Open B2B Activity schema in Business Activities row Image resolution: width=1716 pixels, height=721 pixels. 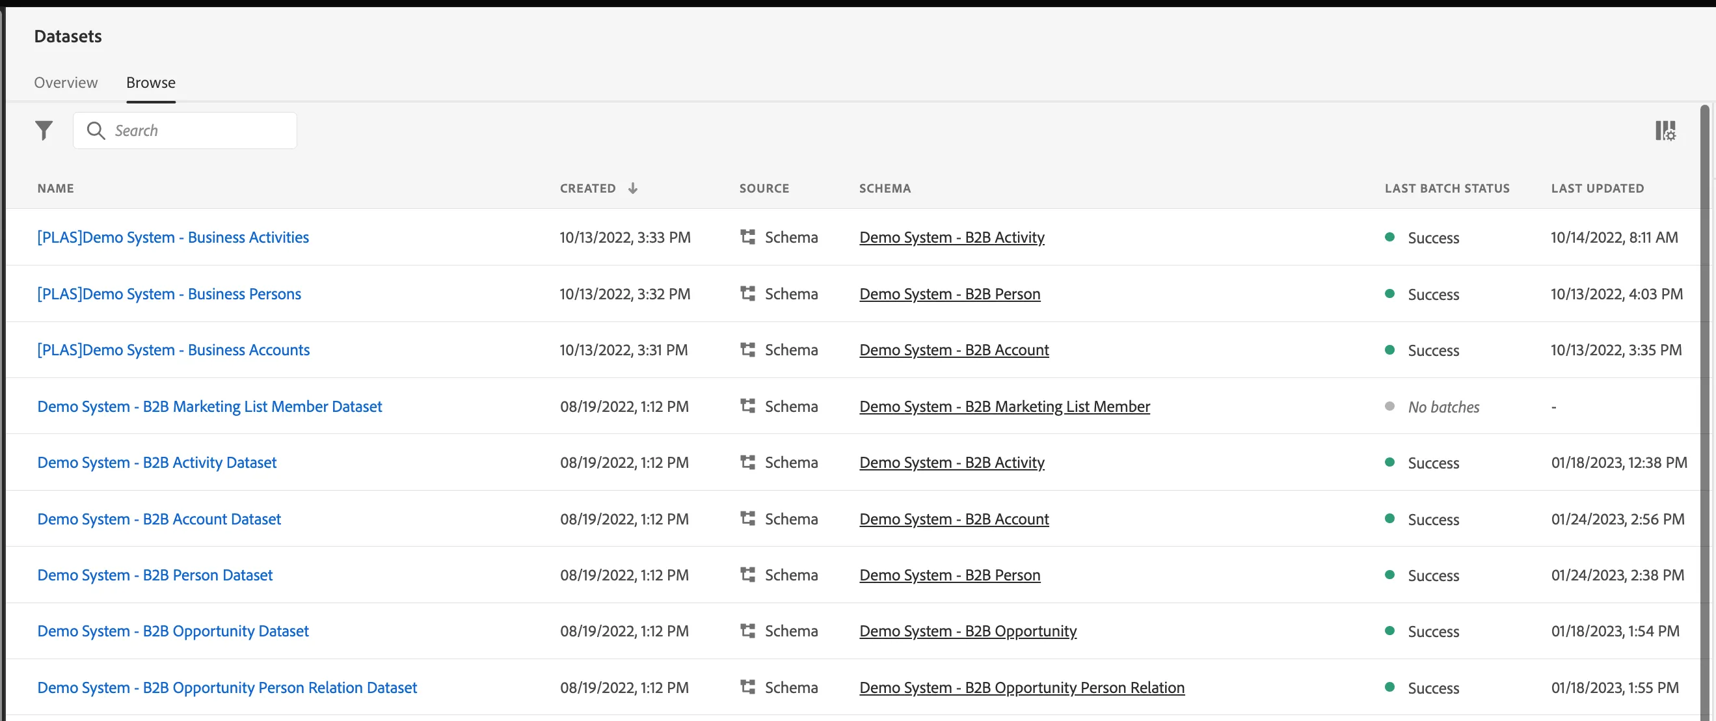[x=952, y=238]
